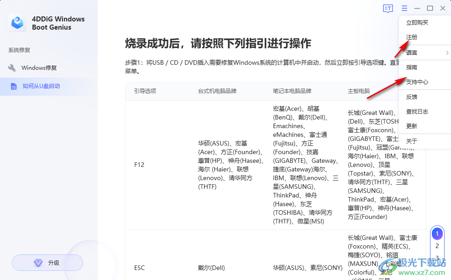
Task: Select the ESC boot key cell
Action: (x=140, y=268)
